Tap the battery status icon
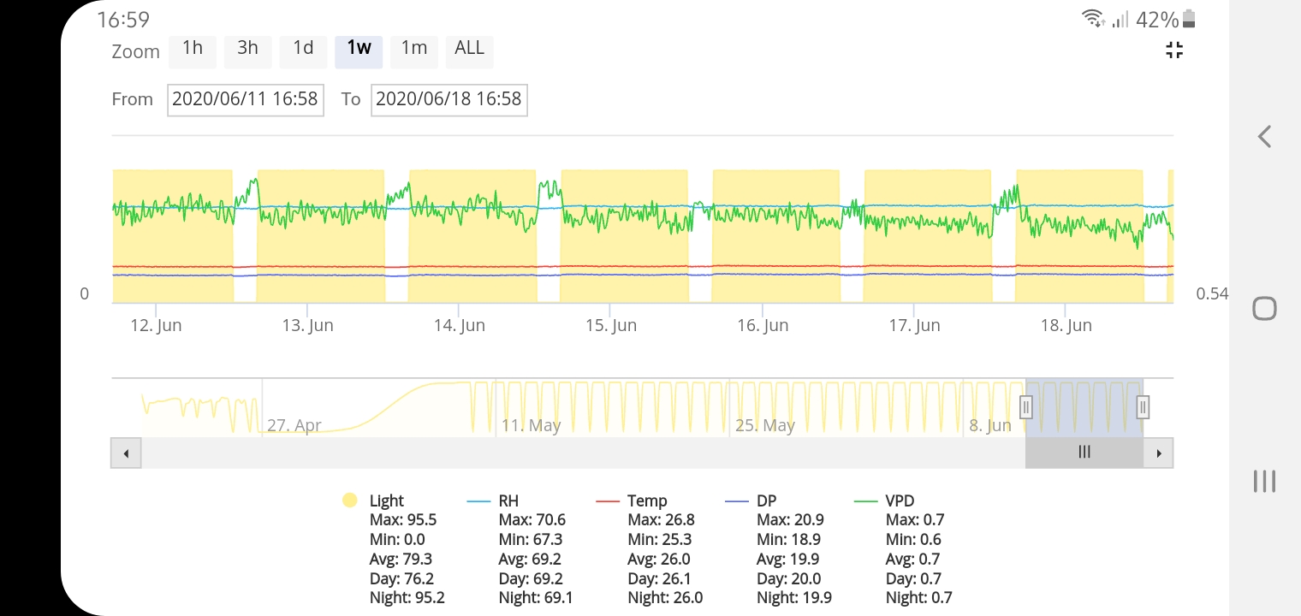This screenshot has height=616, width=1301. coord(1189,19)
